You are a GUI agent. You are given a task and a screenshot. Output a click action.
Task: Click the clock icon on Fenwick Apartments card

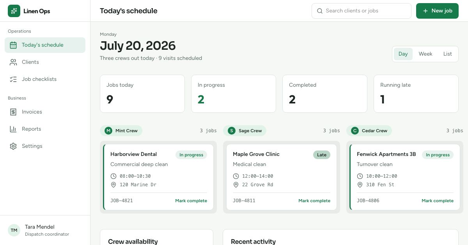(360, 176)
